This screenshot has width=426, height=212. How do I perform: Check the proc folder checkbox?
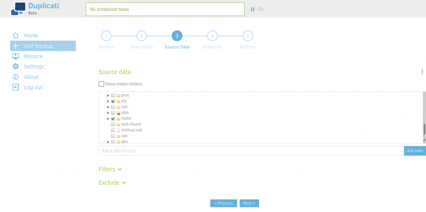[113, 96]
